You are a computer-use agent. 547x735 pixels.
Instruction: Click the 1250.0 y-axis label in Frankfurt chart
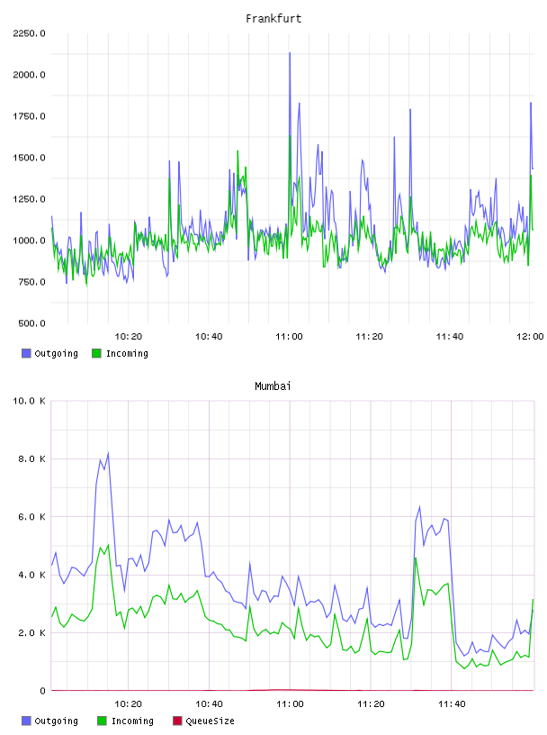coord(29,199)
